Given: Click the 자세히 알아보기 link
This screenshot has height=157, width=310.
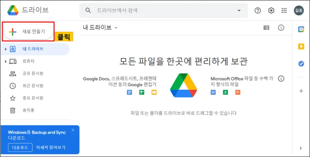Looking at the screenshot, I should 51,147.
